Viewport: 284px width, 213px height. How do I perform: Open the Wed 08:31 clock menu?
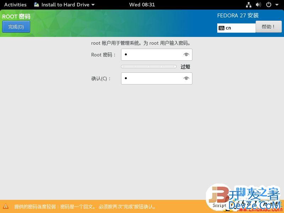pyautogui.click(x=142, y=5)
